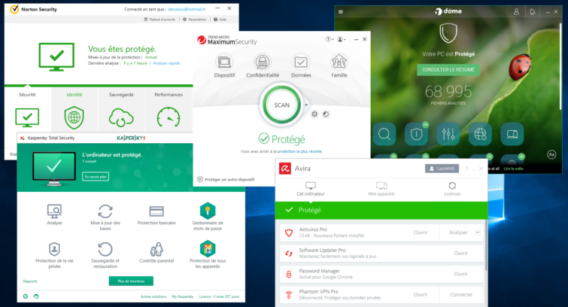Expand Avira Antivirus Pro Analyser dropdown
Screen dimensions: 568x307
coord(478,233)
